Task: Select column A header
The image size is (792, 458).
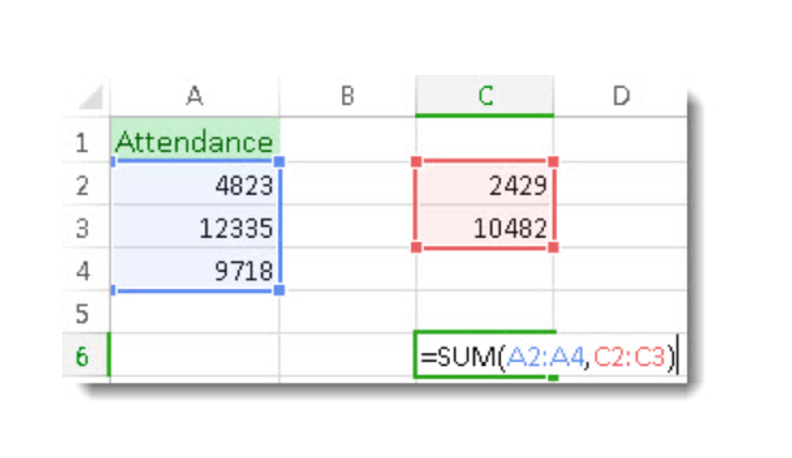Action: click(195, 96)
